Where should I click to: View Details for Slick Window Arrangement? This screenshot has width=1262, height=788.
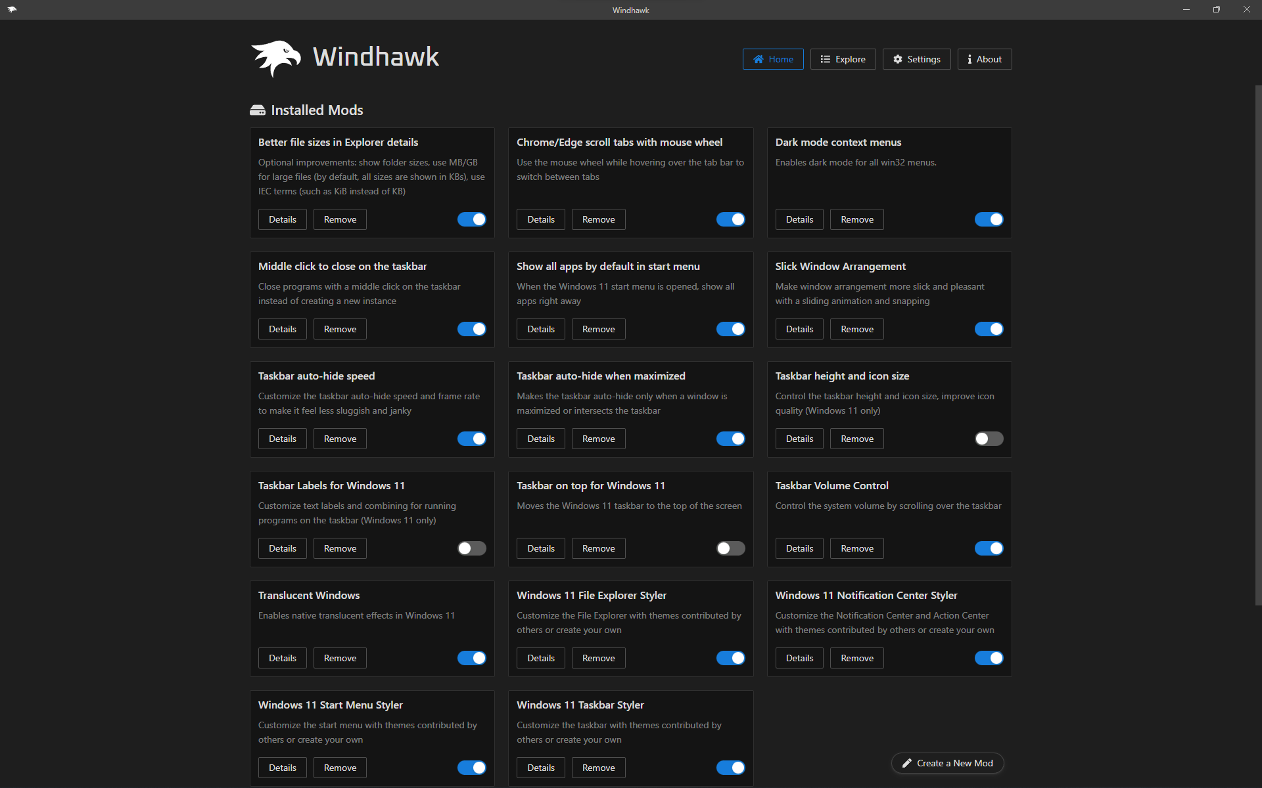click(x=799, y=329)
